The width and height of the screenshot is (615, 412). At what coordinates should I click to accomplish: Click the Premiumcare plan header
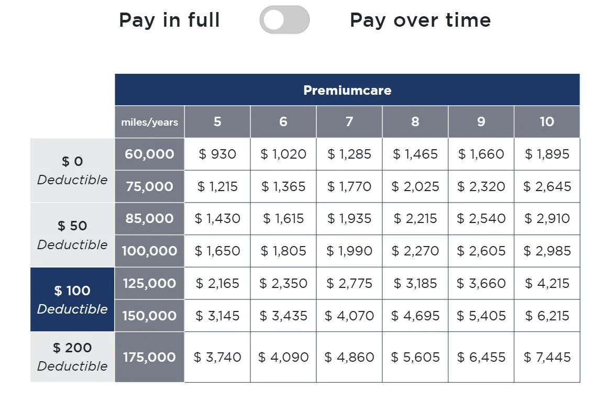point(347,90)
